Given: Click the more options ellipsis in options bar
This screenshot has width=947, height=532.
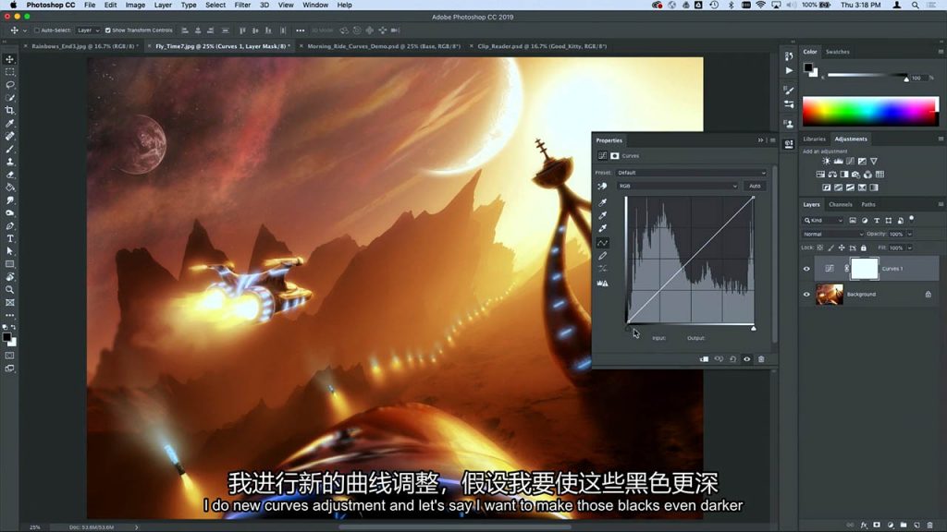Looking at the screenshot, I should [301, 30].
